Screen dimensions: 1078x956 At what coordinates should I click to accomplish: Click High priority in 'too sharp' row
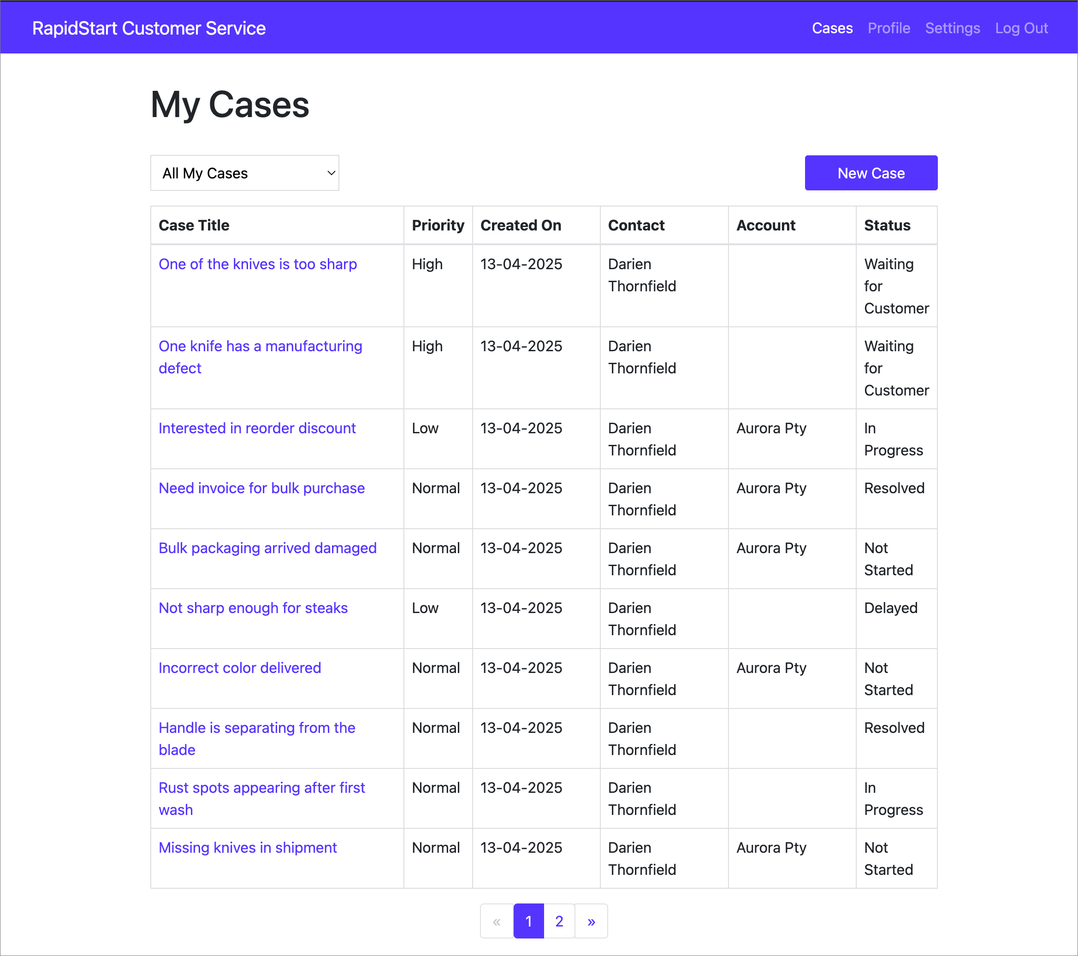427,264
